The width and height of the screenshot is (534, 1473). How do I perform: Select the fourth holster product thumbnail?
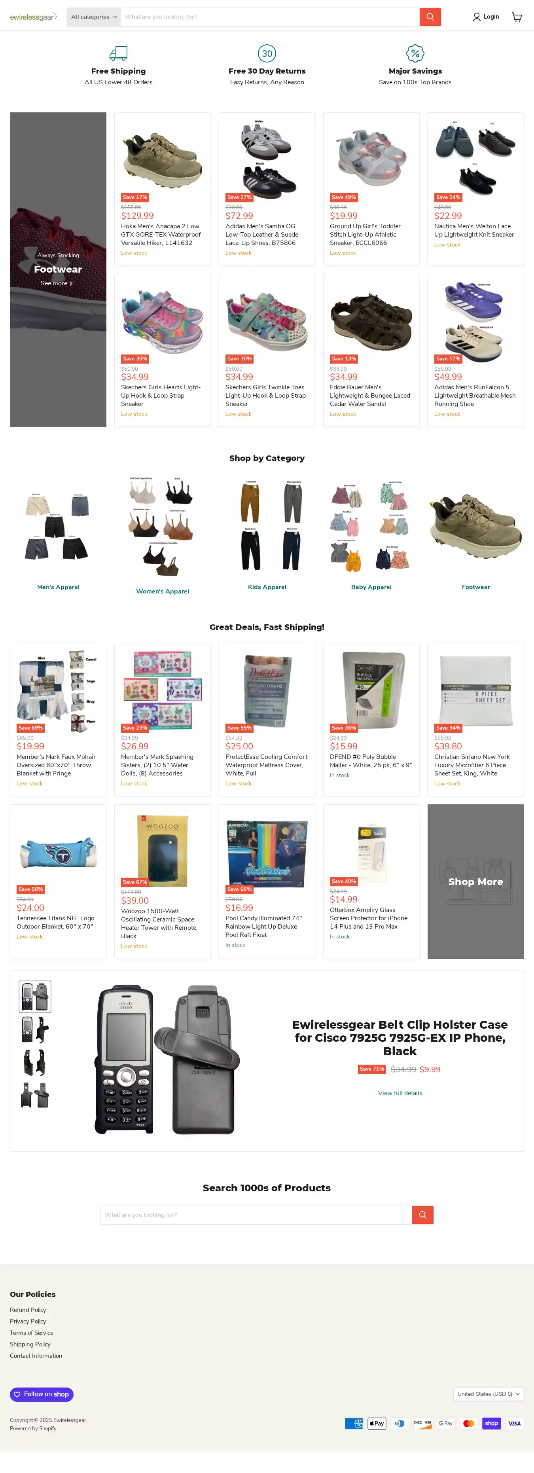coord(35,1095)
